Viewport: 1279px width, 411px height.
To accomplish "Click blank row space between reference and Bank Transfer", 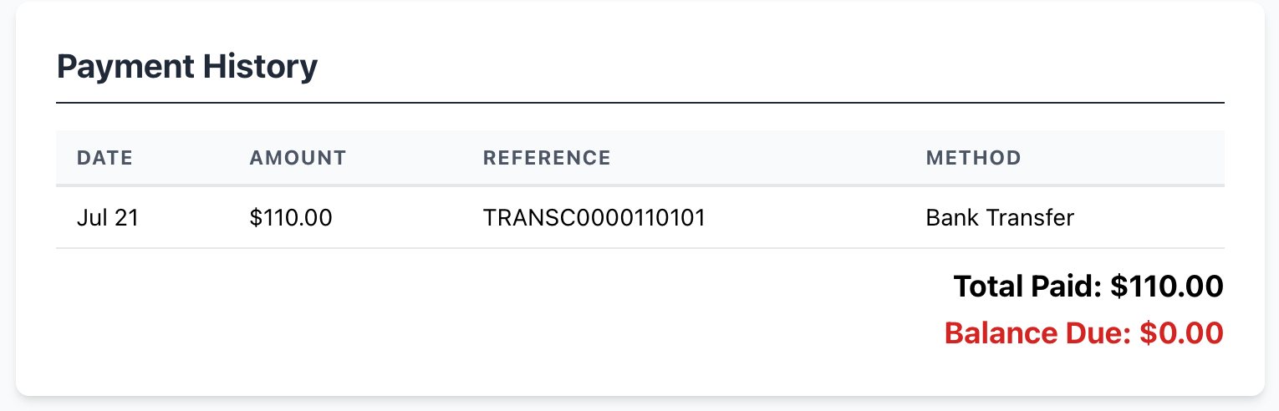I will pyautogui.click(x=815, y=219).
